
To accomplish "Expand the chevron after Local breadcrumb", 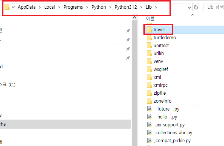I will tap(59, 7).
